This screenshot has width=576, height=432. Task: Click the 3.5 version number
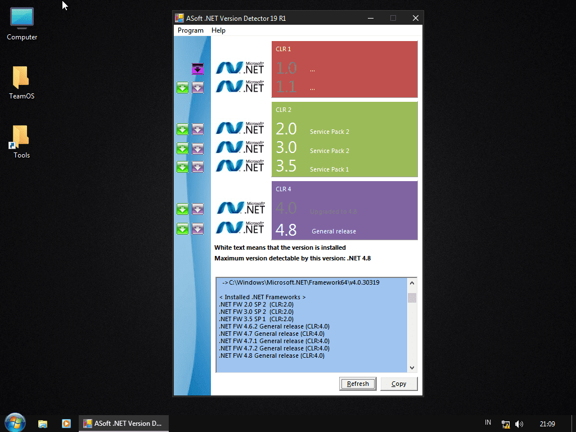click(286, 166)
